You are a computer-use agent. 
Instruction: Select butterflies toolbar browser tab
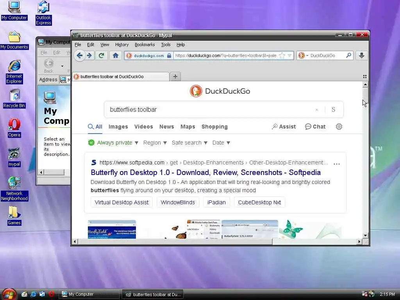tap(121, 77)
